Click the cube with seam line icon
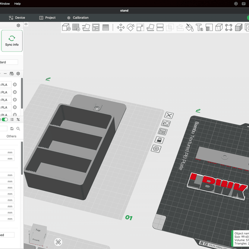Screen dimensions: 249x249 [219, 28]
